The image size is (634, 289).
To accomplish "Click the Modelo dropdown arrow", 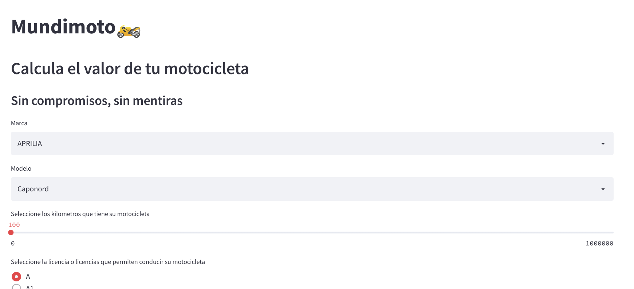I will click(603, 189).
